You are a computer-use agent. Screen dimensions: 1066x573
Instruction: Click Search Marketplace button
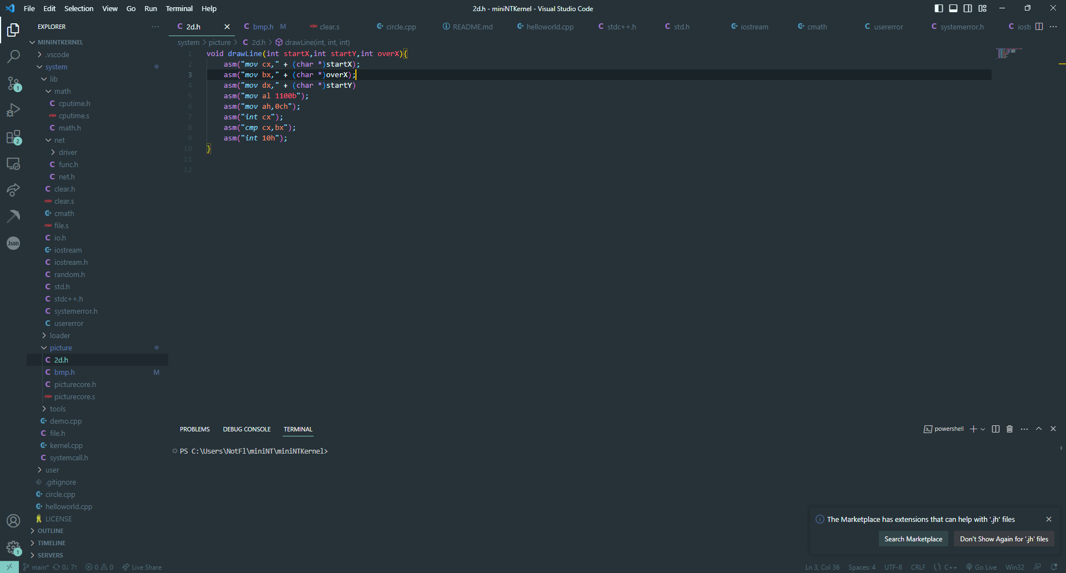click(x=913, y=539)
